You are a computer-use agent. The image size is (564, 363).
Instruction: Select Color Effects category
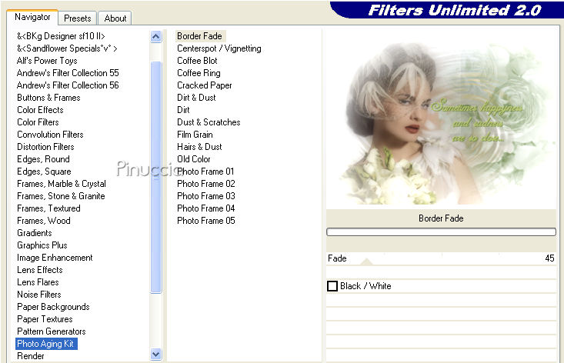[x=40, y=110]
